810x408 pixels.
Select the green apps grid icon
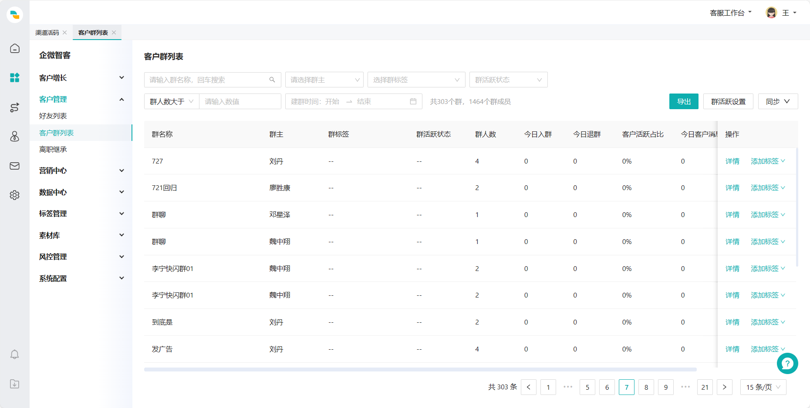pos(15,77)
